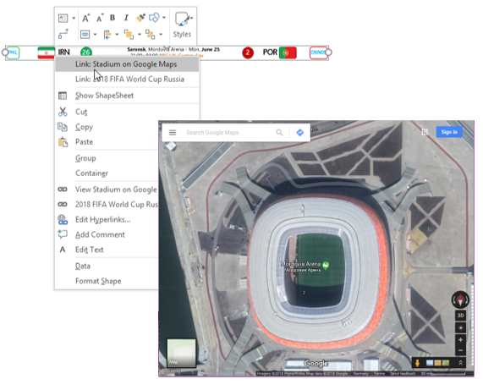Image resolution: width=483 pixels, height=390 pixels.
Task: Open the Group submenu entry
Action: (x=107, y=158)
